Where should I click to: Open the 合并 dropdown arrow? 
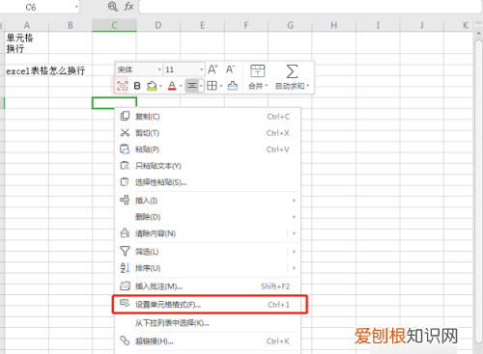267,86
